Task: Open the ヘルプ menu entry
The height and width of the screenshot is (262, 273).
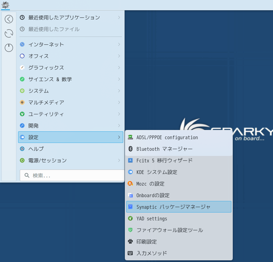Action: [71, 149]
